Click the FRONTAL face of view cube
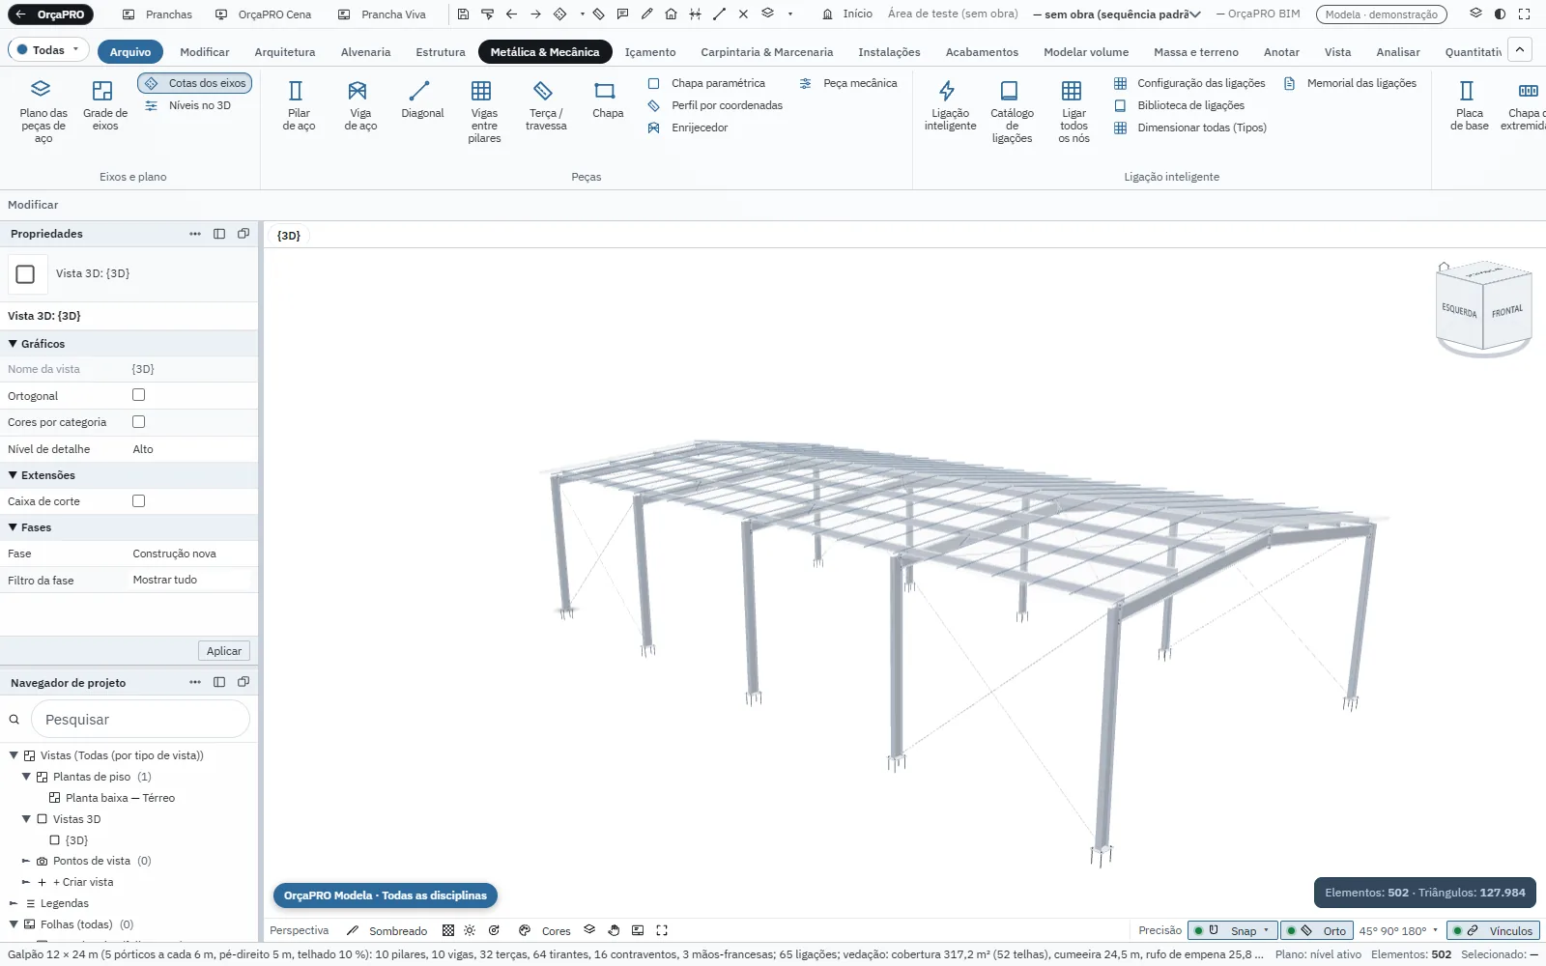 coord(1506,312)
